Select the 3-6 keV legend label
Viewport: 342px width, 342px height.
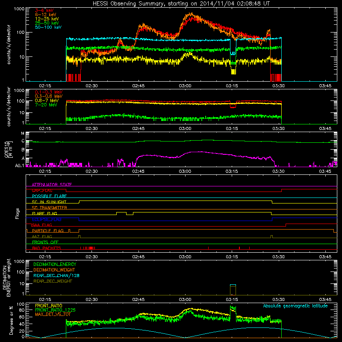[44, 10]
